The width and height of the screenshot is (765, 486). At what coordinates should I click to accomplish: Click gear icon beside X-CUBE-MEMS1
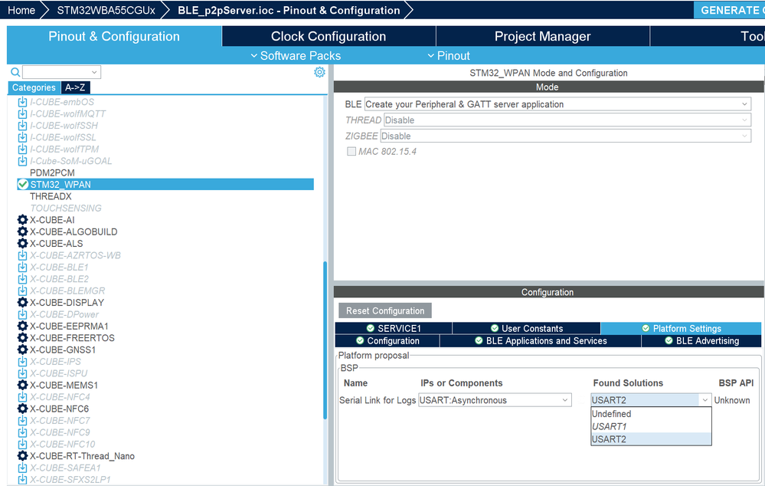(22, 385)
